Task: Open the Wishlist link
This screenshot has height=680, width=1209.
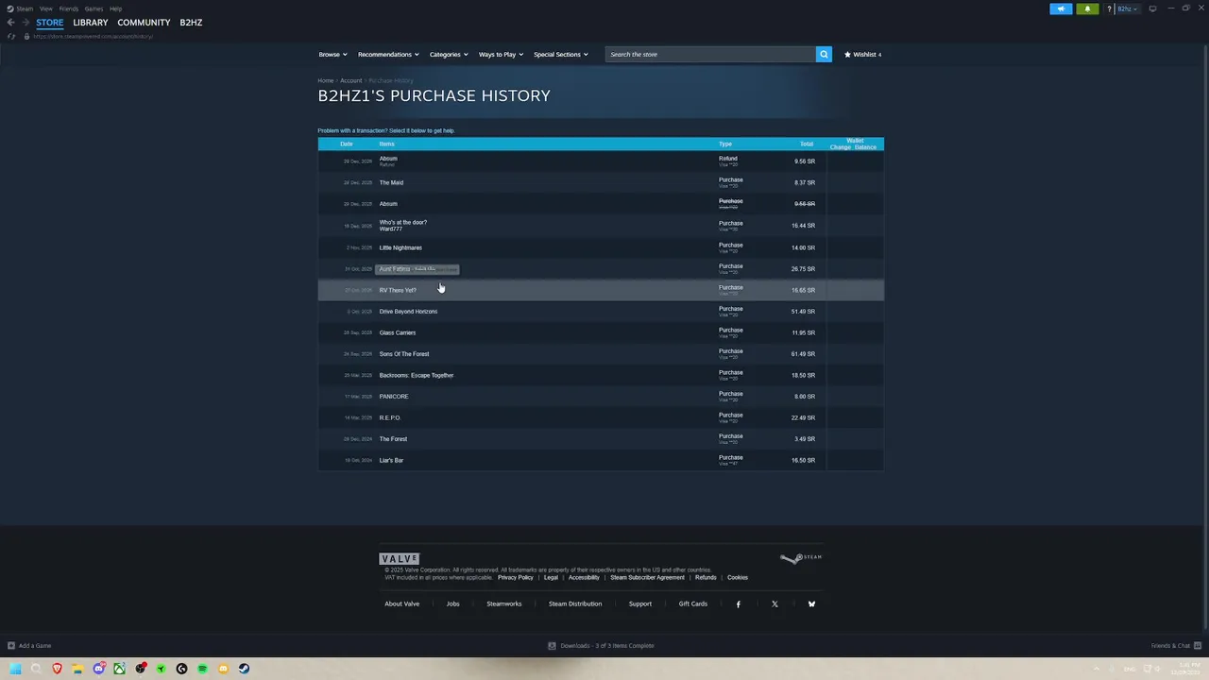Action: 863,55
